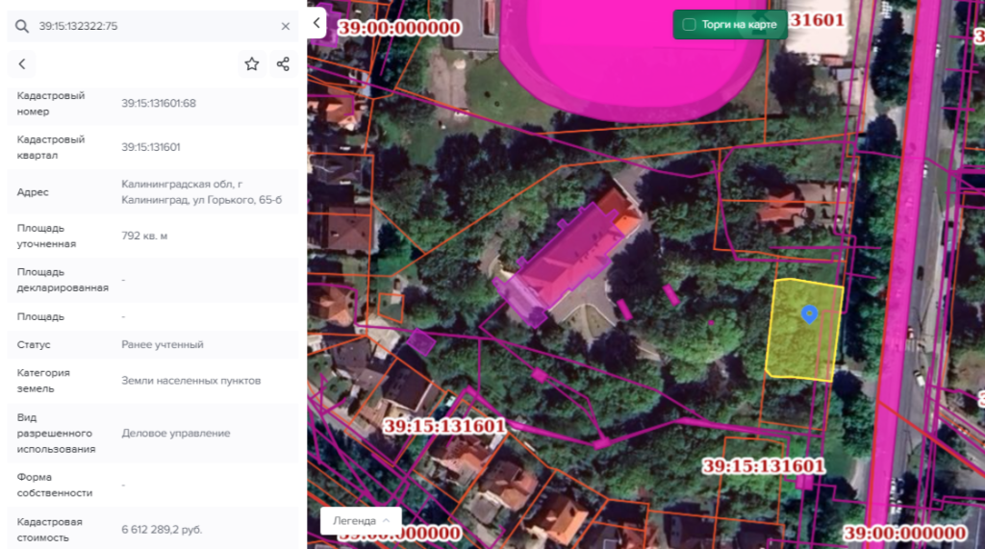Collapse the info side panel with chevron
This screenshot has width=985, height=549.
click(x=317, y=23)
